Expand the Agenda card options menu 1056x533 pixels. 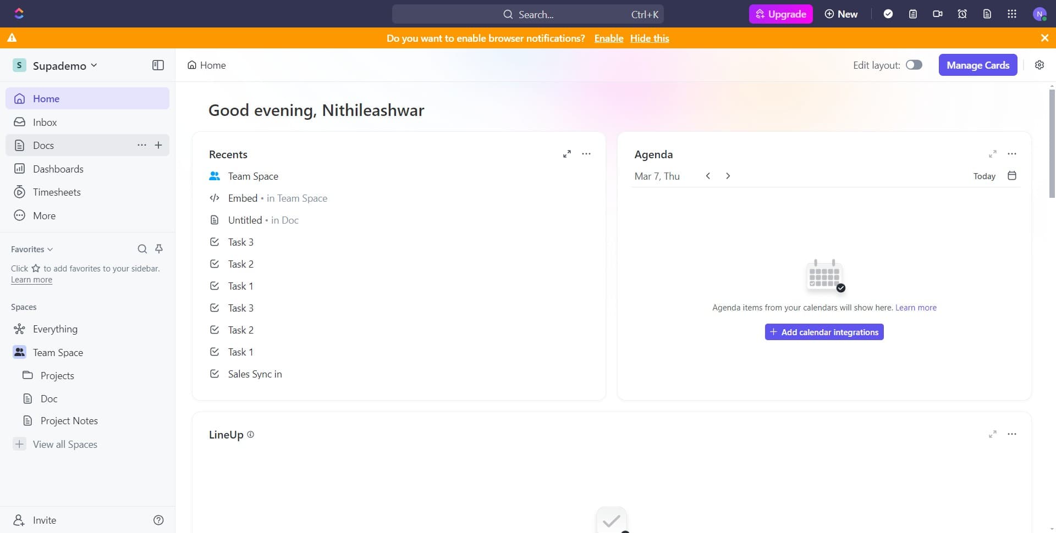pos(1012,154)
